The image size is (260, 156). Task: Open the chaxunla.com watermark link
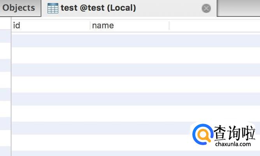pos(232,145)
